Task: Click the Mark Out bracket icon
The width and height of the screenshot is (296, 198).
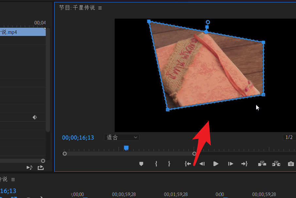Action: [169, 164]
